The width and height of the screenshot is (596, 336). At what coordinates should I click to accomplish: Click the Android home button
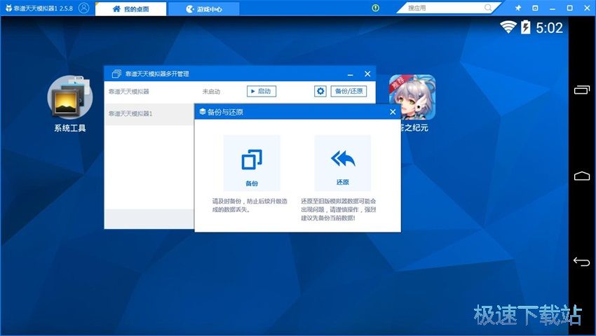(x=581, y=176)
